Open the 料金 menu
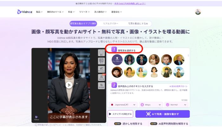Screen dimensions: 222x127 (71, 12)
